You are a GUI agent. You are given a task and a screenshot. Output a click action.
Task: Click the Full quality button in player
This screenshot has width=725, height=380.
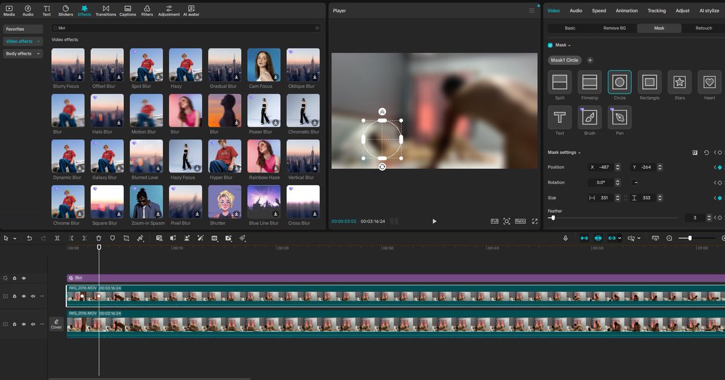[494, 221]
